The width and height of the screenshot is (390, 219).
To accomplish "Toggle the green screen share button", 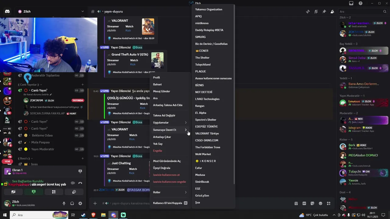I will pos(34,192).
